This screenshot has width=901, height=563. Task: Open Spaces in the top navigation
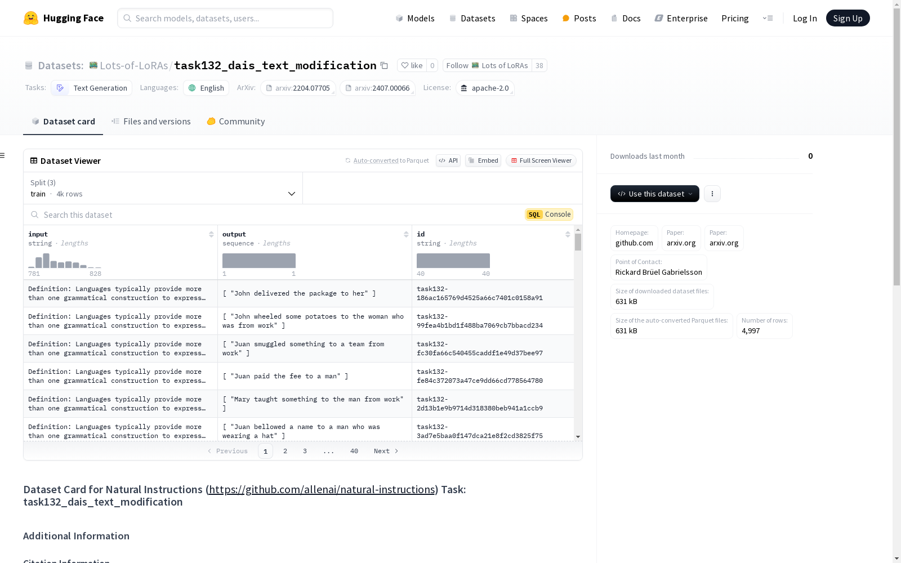coord(529,18)
